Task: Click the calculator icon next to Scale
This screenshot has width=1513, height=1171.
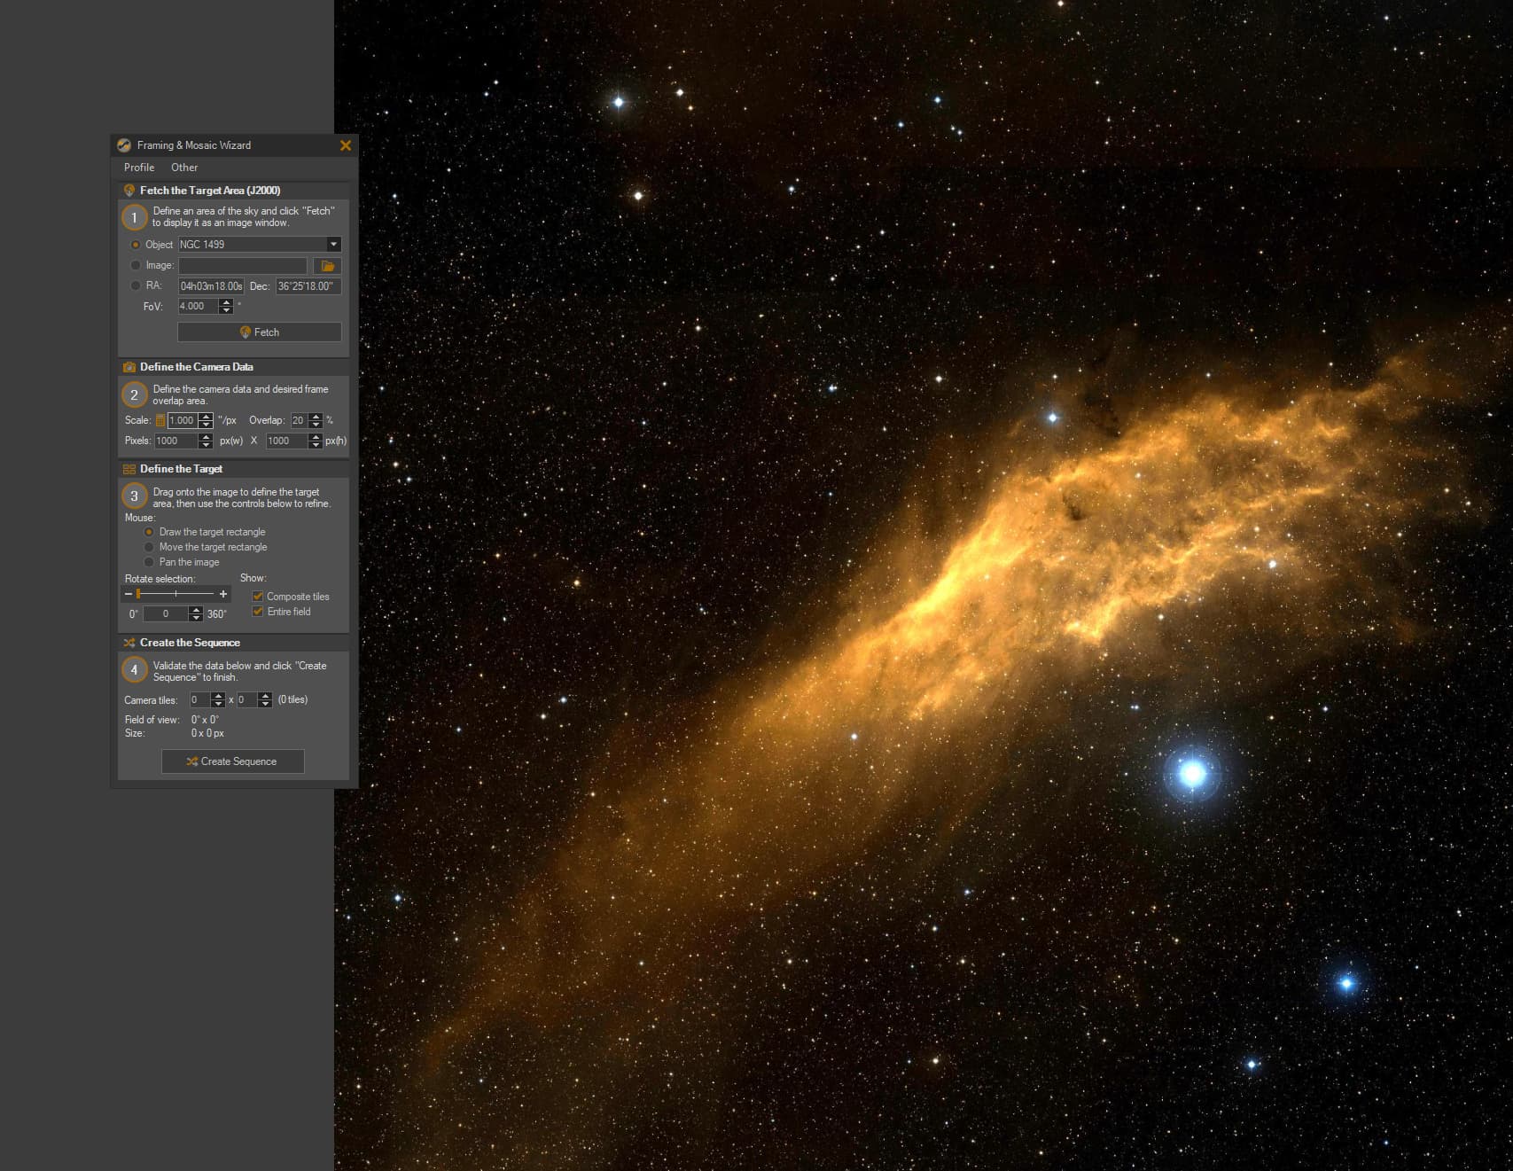Action: click(x=160, y=420)
